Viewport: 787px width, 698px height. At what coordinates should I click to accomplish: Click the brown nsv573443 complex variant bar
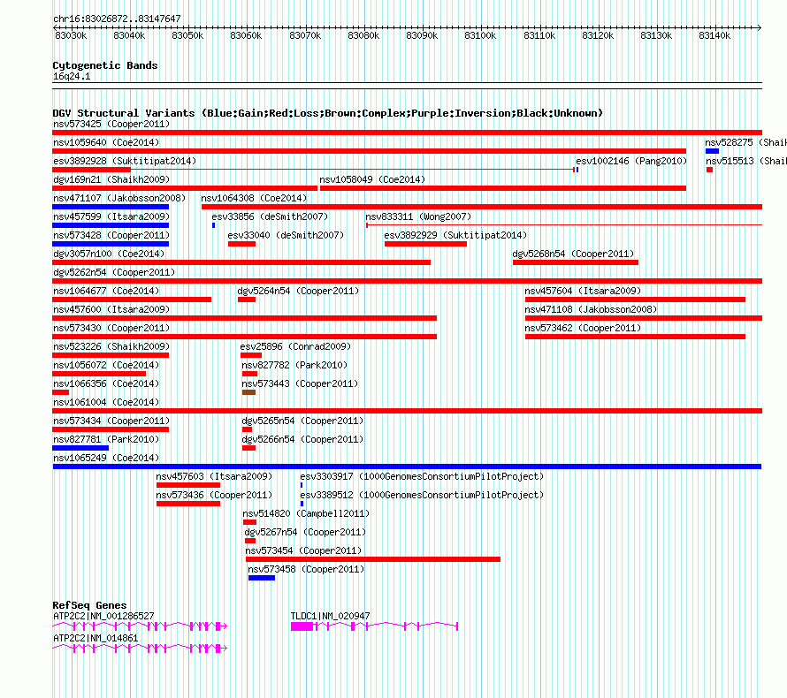click(248, 392)
